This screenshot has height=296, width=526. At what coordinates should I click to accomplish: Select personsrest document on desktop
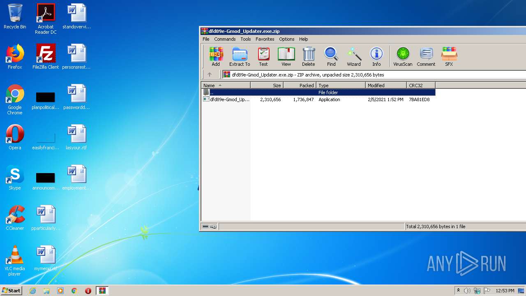76,57
